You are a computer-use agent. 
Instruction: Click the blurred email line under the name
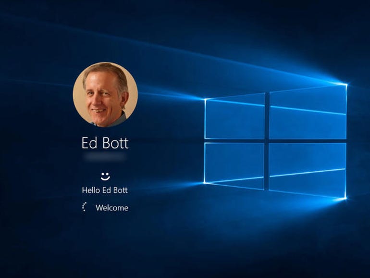coord(105,156)
